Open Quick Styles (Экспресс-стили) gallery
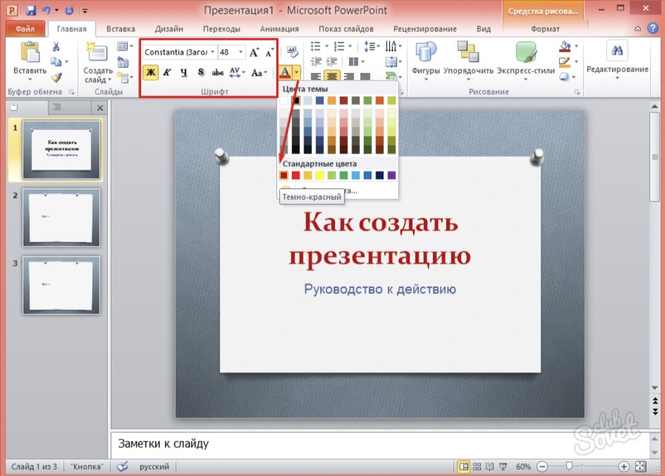 [526, 54]
